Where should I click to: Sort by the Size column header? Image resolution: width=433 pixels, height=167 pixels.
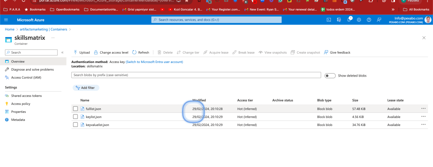pyautogui.click(x=355, y=100)
